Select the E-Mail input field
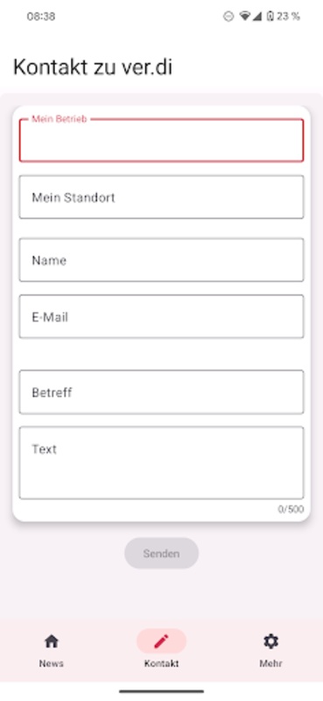Image resolution: width=323 pixels, height=701 pixels. 161,316
